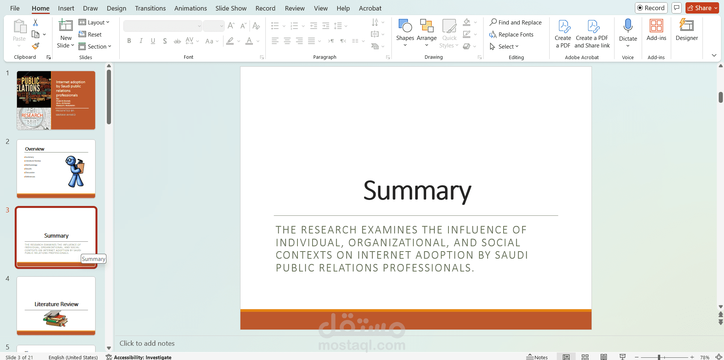Toggle Italic formatting
The image size is (724, 360).
coord(141,41)
